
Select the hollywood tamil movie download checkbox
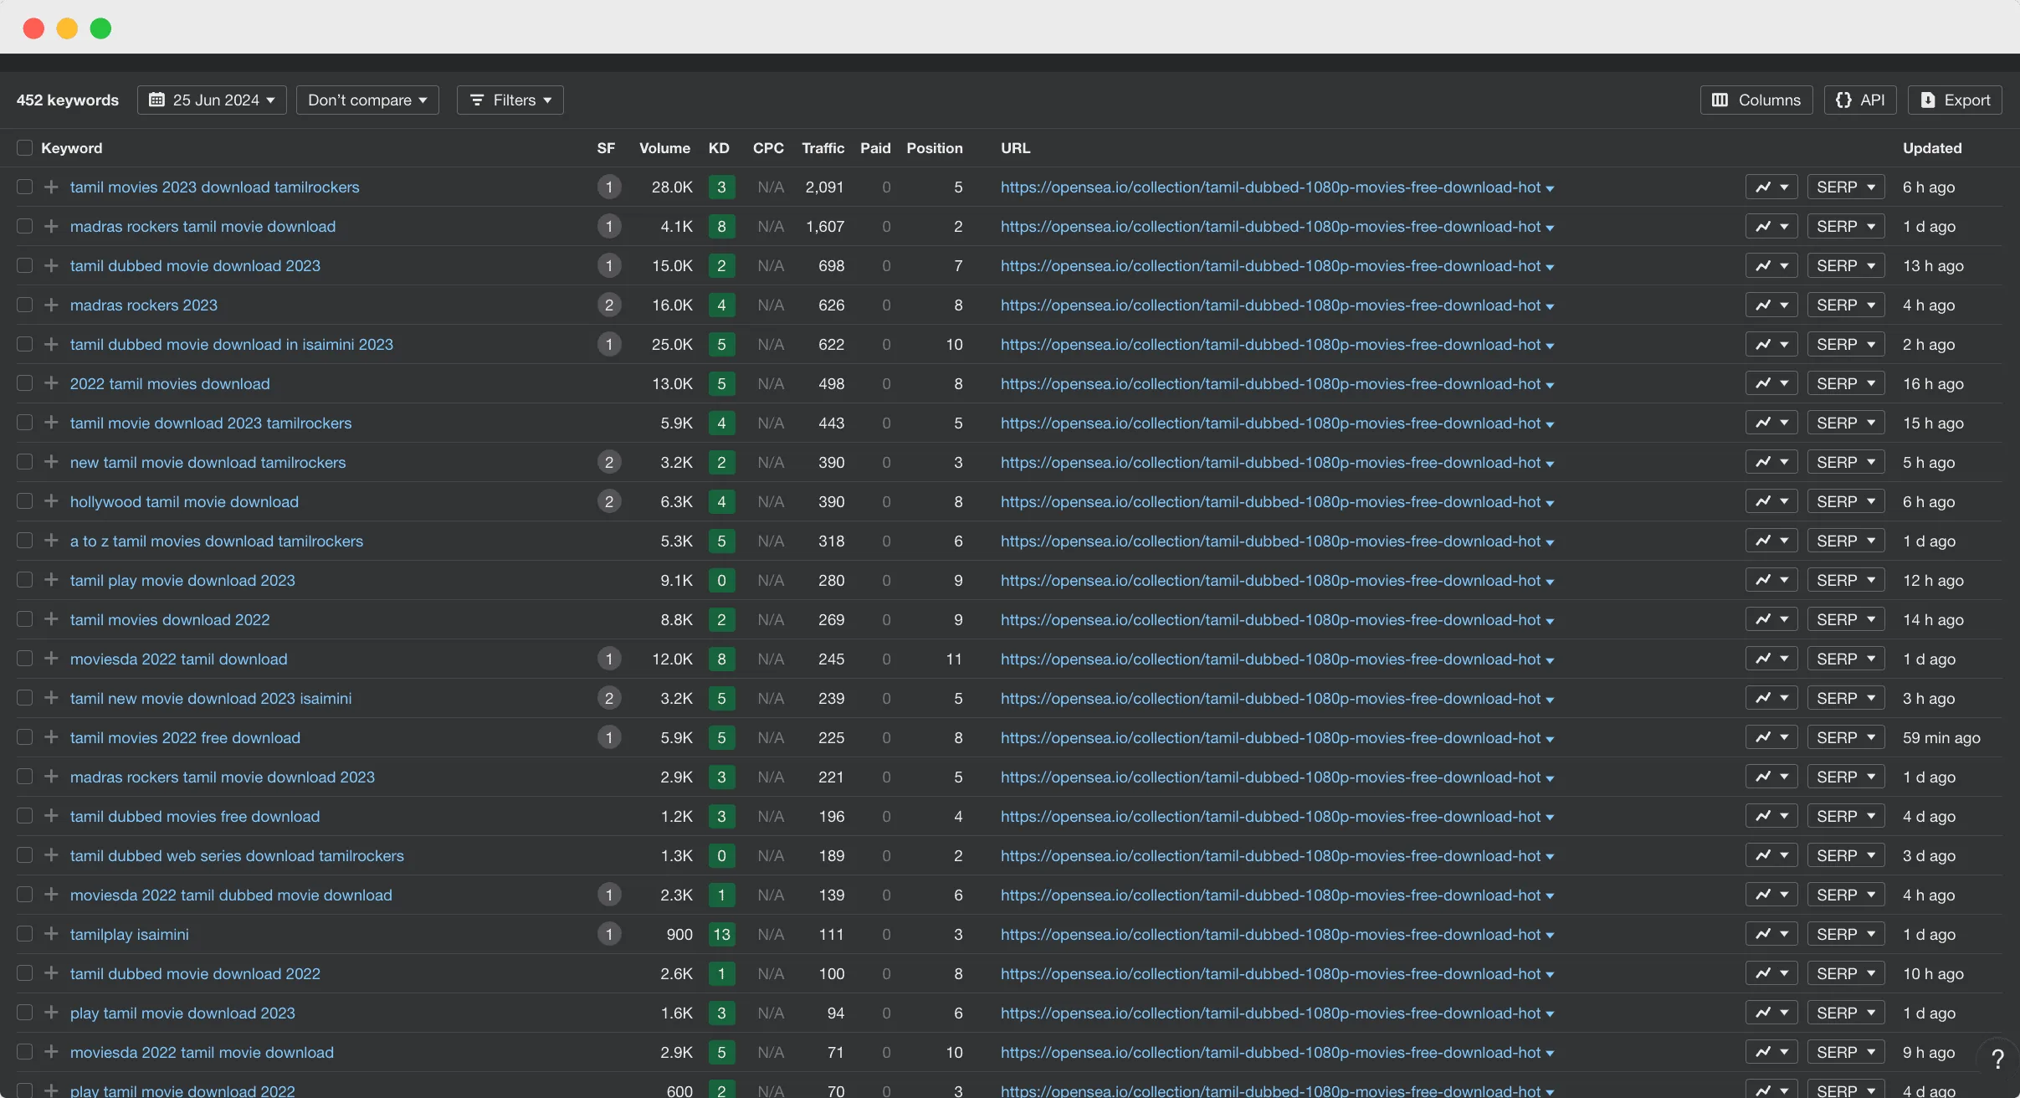pyautogui.click(x=24, y=501)
